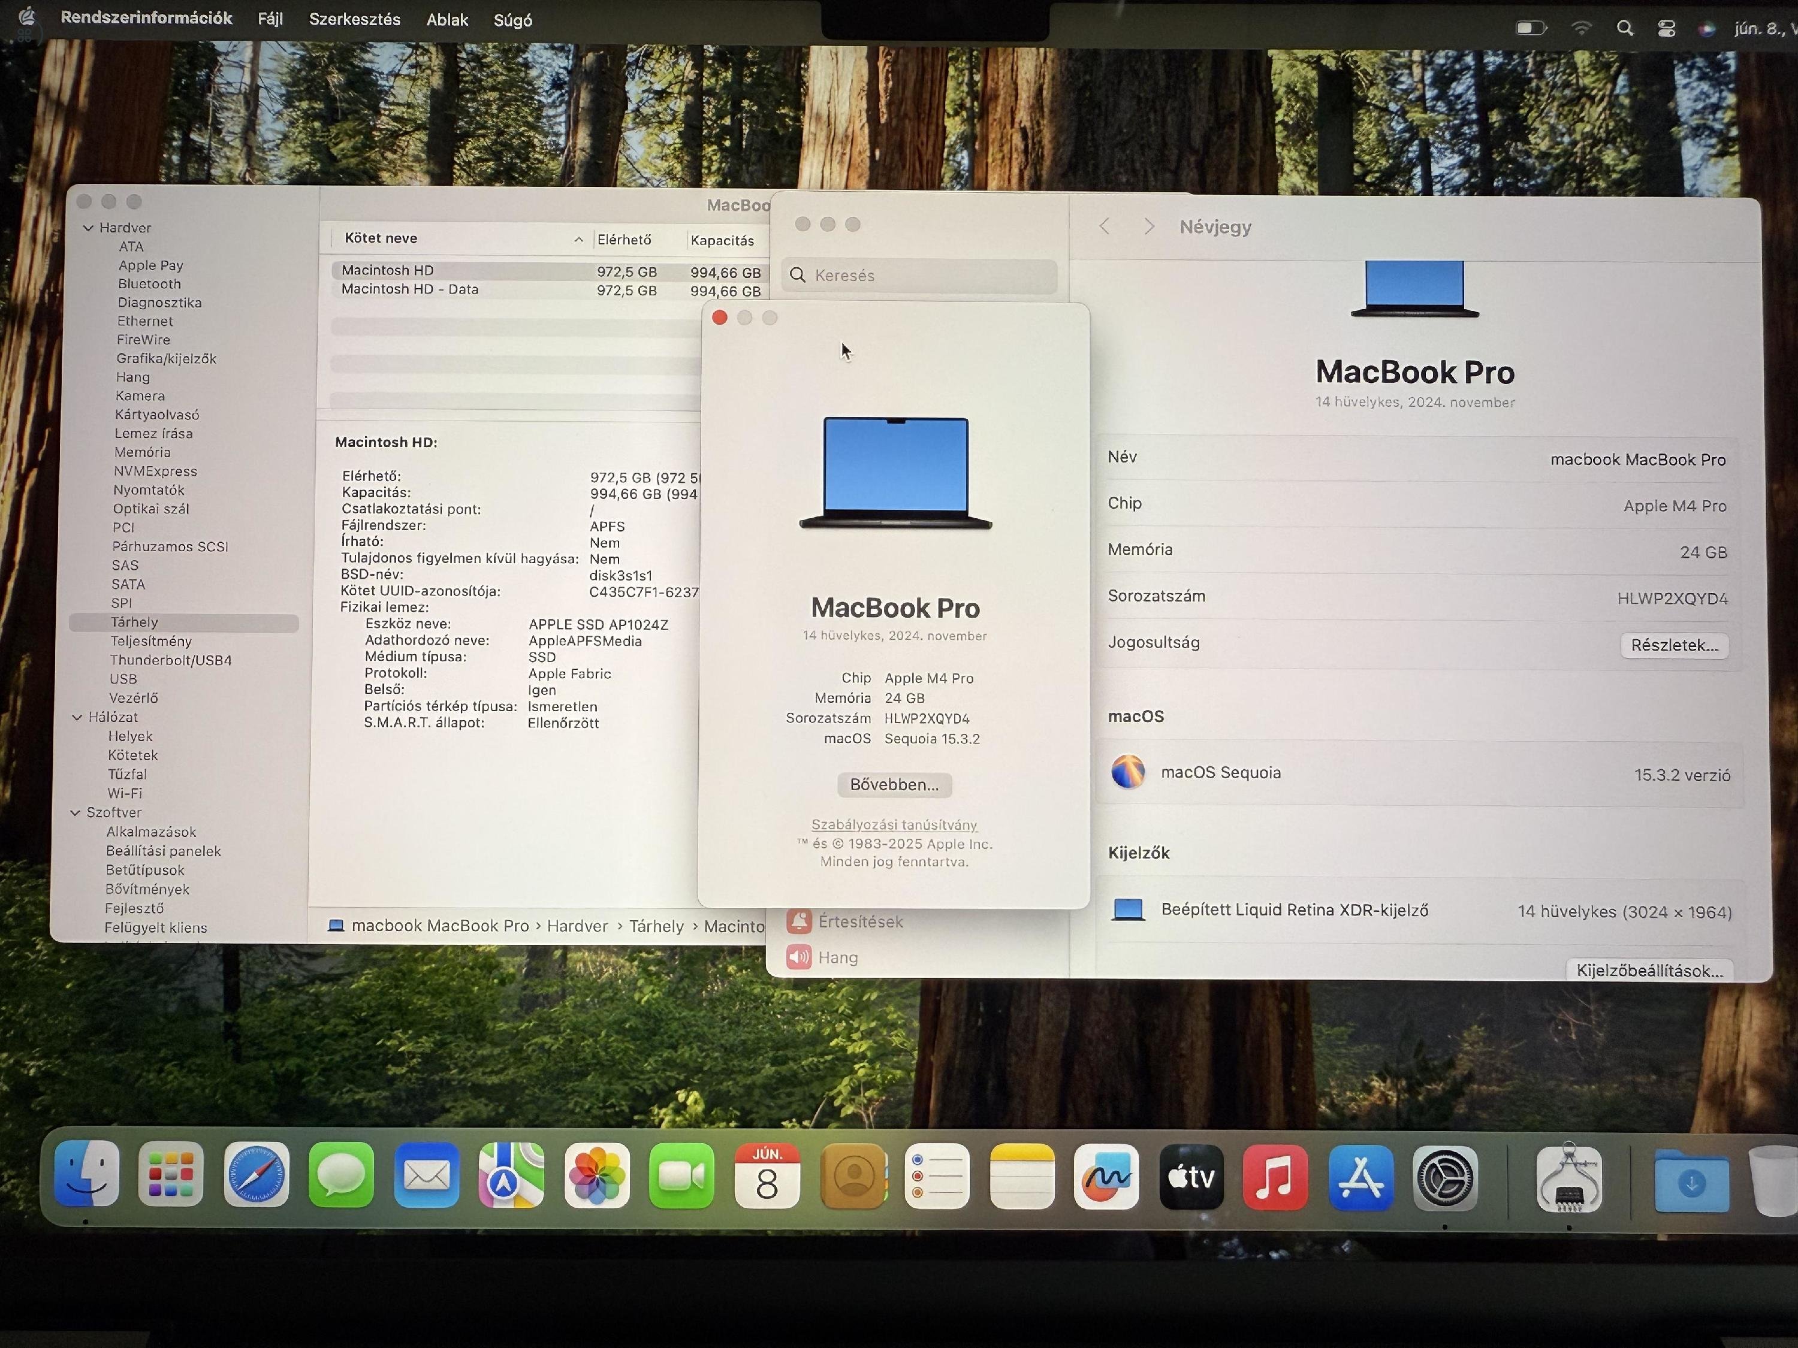Click Tárhely in the path bar
The image size is (1798, 1348).
tap(656, 926)
